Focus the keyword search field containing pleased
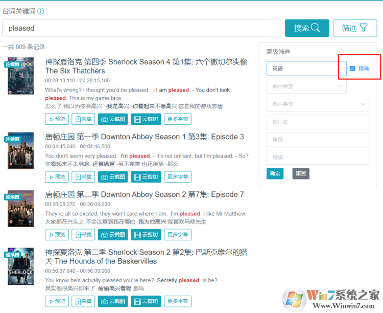Screen dimensions: 383x313 [x=141, y=28]
